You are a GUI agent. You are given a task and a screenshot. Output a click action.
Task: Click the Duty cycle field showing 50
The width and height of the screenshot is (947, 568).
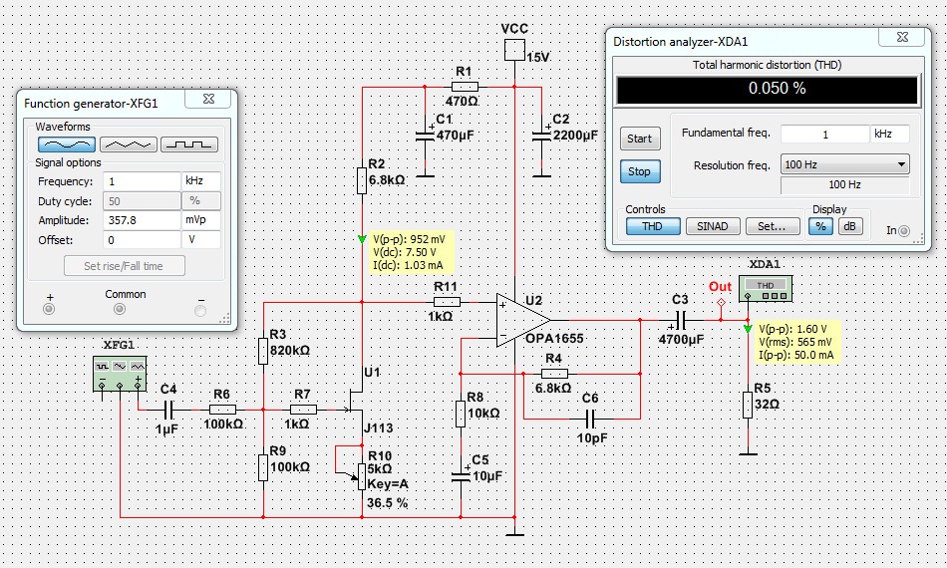click(142, 201)
